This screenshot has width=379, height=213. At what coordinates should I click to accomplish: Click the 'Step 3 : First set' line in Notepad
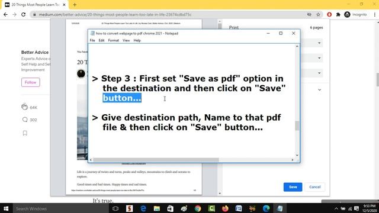[188, 79]
